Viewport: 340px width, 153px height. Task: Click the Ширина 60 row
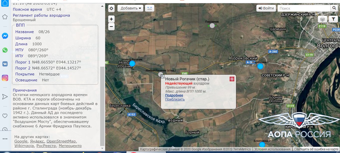click(x=28, y=38)
